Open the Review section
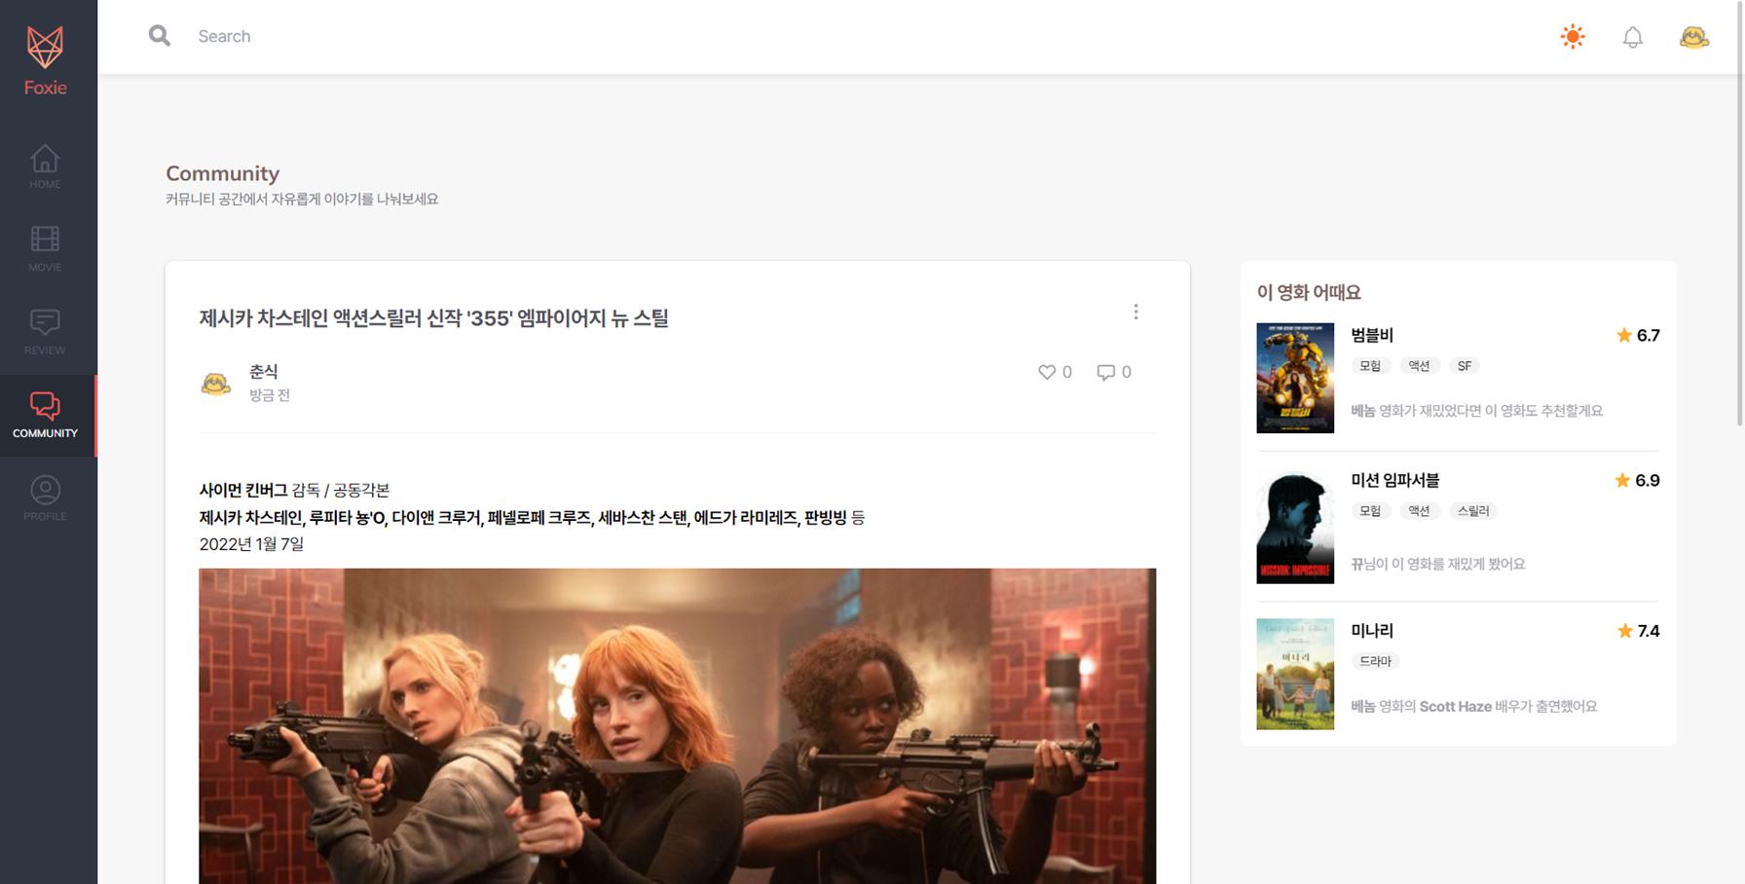This screenshot has height=884, width=1745. tap(45, 332)
